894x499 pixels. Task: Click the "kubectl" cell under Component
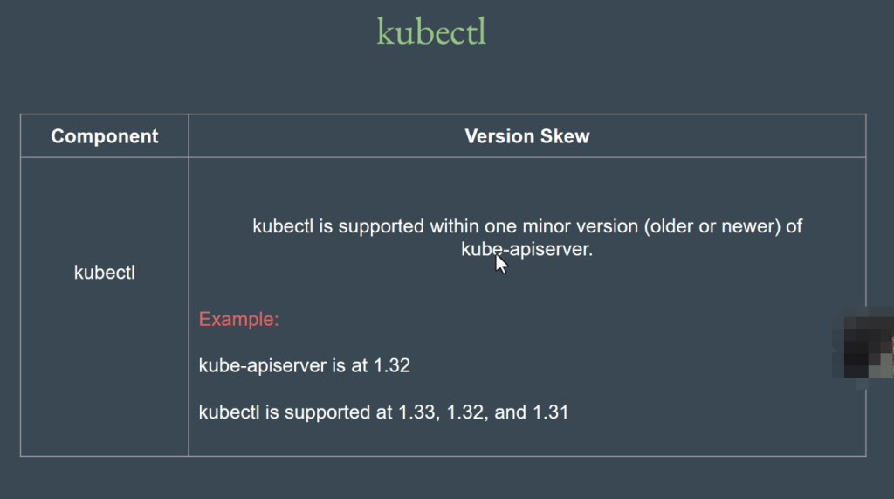(x=105, y=273)
